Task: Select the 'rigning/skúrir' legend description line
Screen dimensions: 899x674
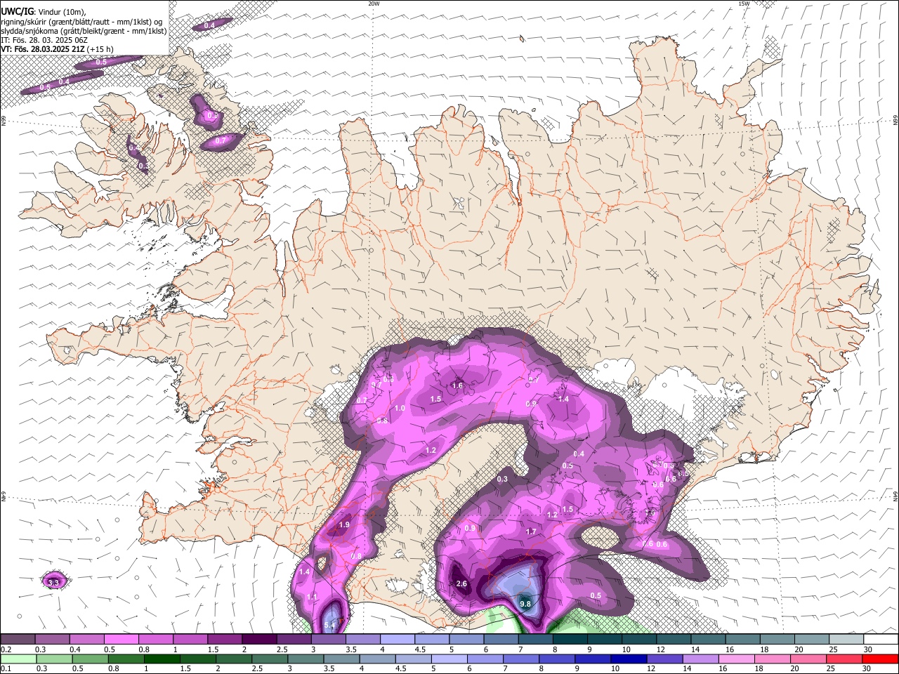Action: pos(82,21)
